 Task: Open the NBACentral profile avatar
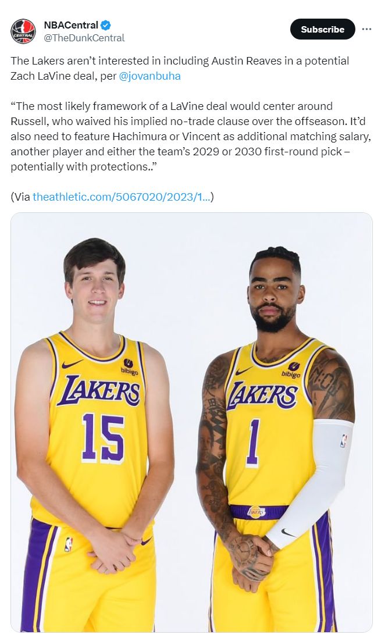[x=23, y=31]
